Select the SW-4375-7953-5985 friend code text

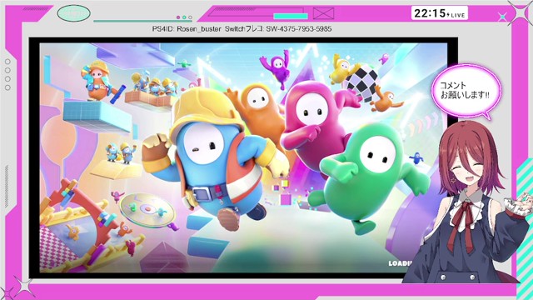pos(299,29)
